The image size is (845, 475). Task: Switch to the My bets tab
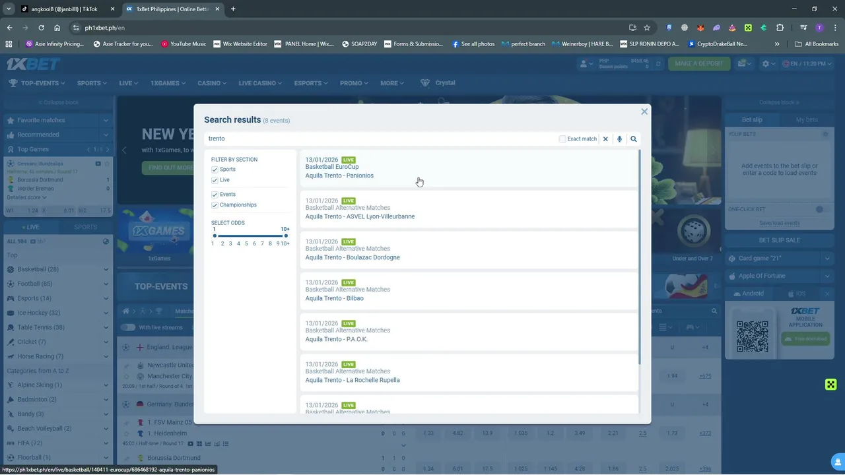(807, 119)
